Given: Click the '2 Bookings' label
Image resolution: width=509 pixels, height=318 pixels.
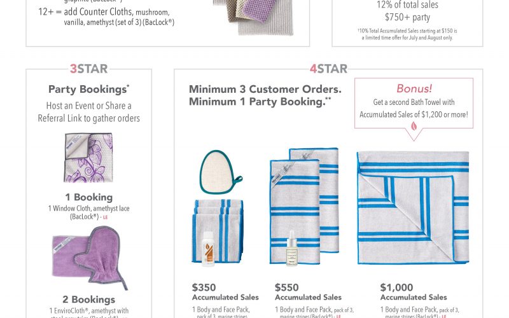Looking at the screenshot, I should tap(88, 300).
